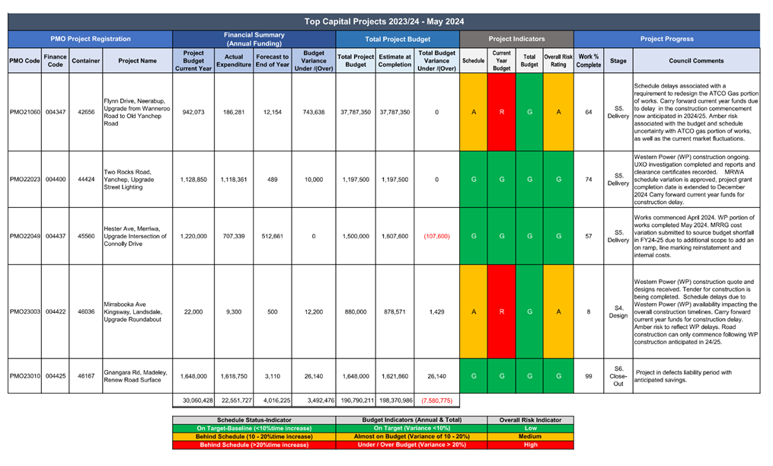Select the PMO Code column header
Screen dimensions: 773x466
[x=24, y=60]
